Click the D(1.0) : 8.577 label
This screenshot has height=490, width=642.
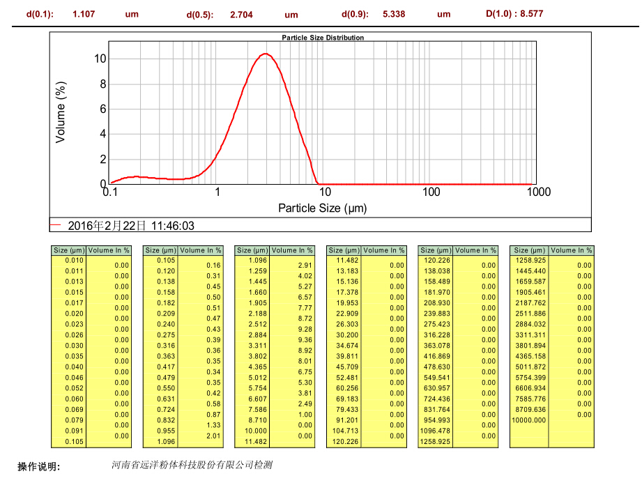click(514, 13)
